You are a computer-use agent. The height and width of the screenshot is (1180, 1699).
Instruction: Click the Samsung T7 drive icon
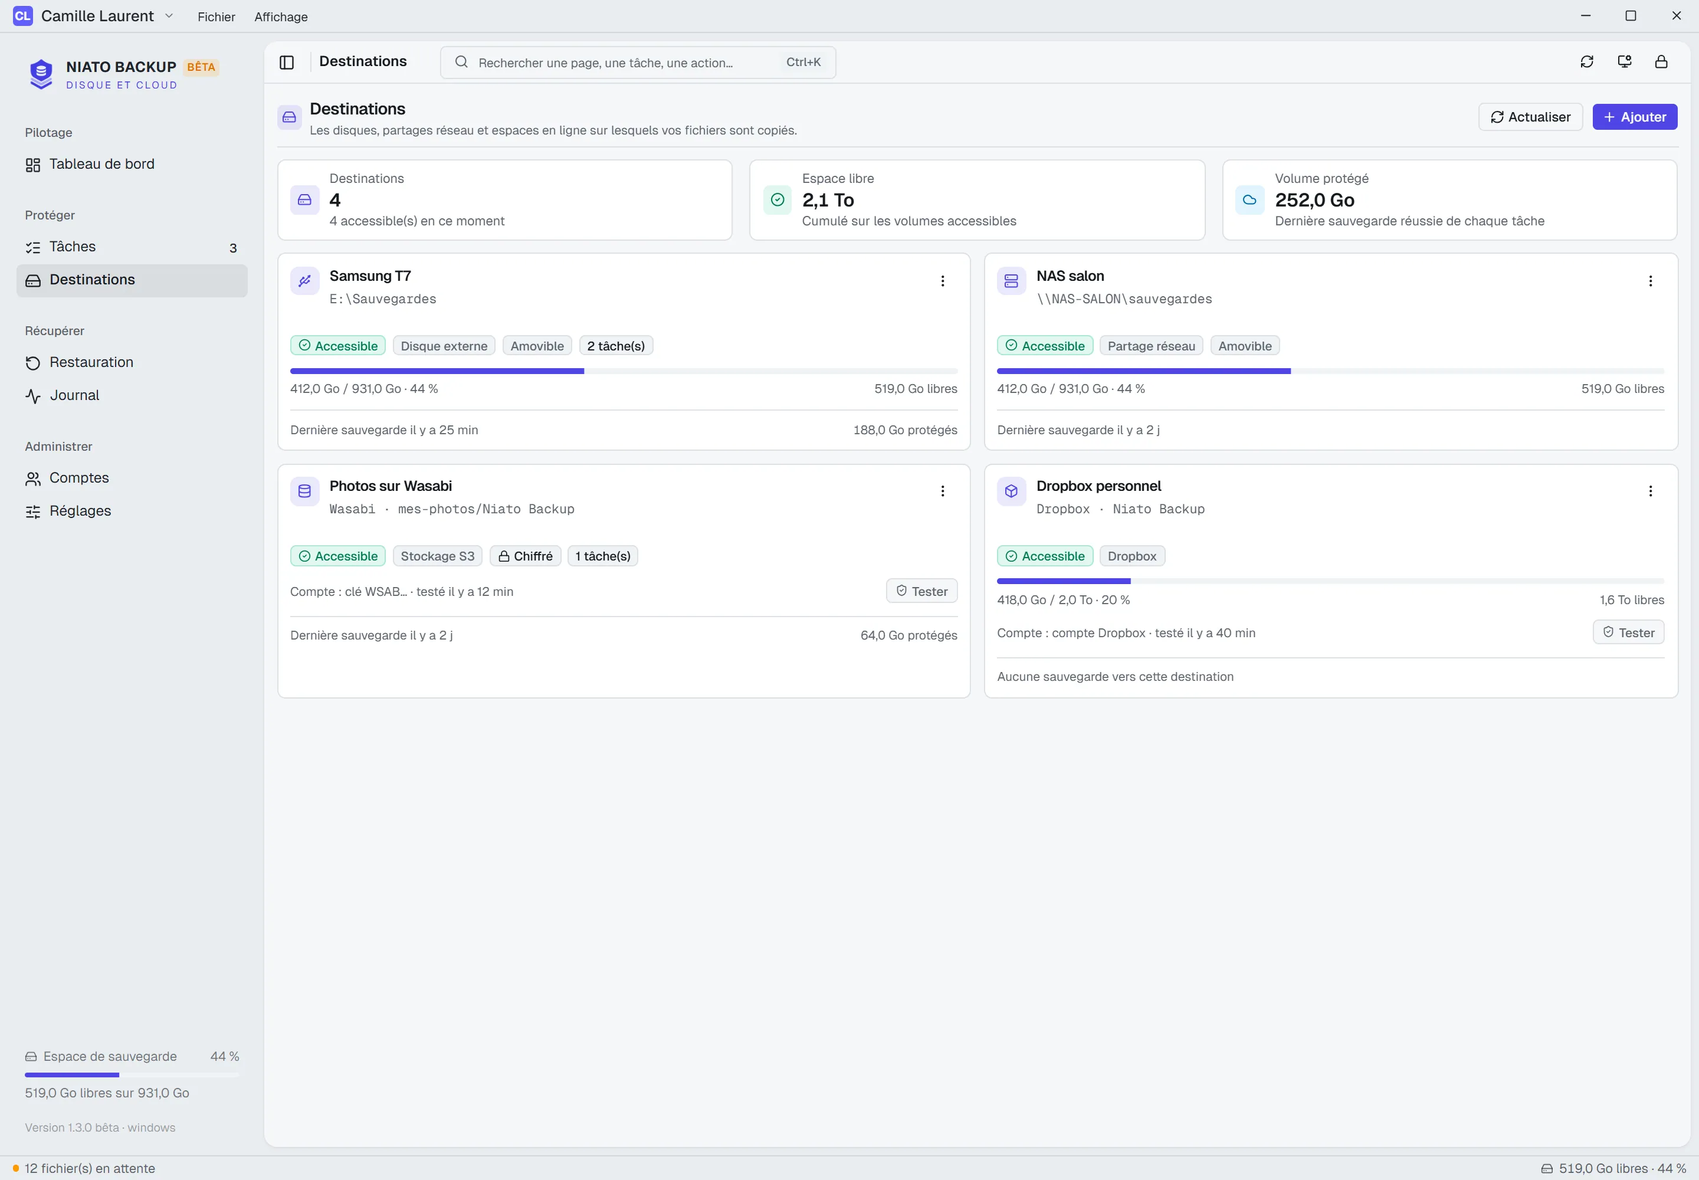[304, 281]
